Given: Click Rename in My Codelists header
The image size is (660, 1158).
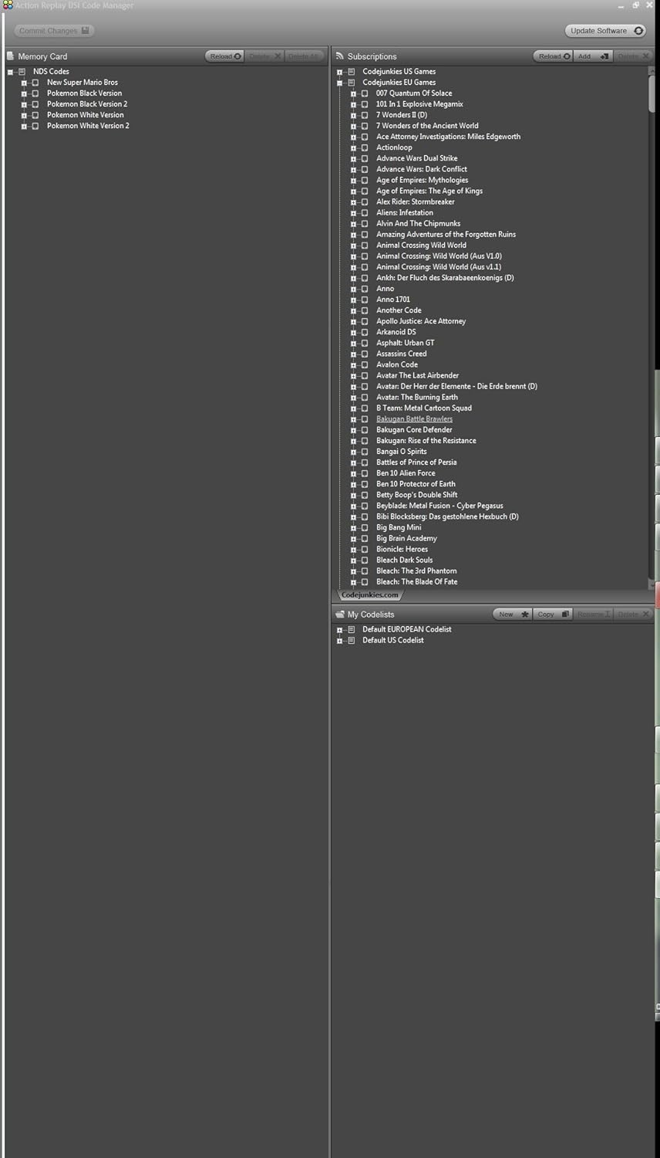Looking at the screenshot, I should click(593, 615).
